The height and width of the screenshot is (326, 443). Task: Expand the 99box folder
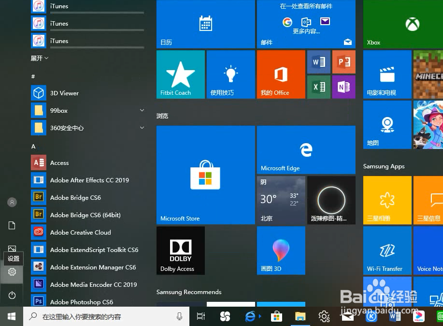click(x=88, y=111)
